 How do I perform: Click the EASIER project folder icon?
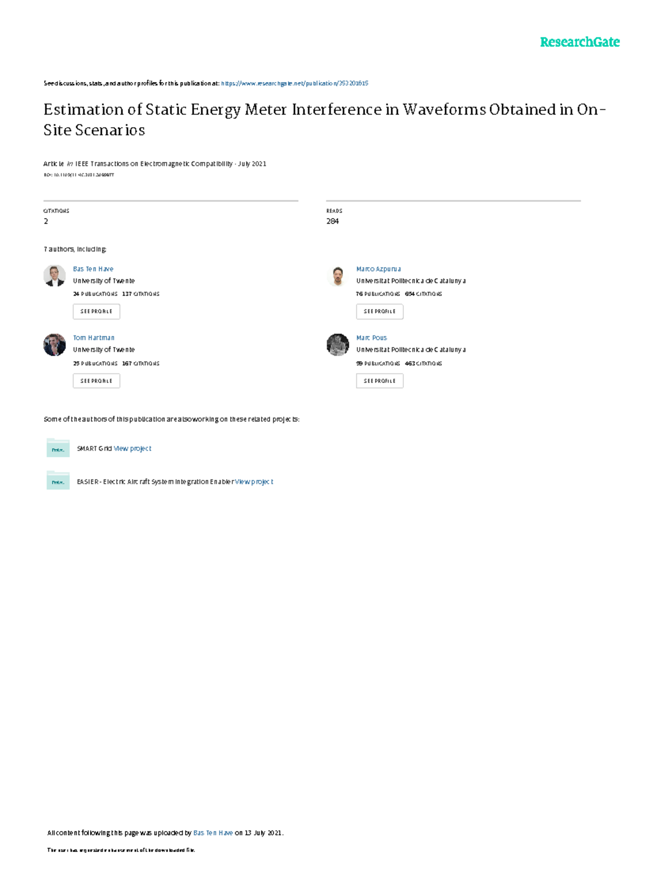tap(58, 481)
